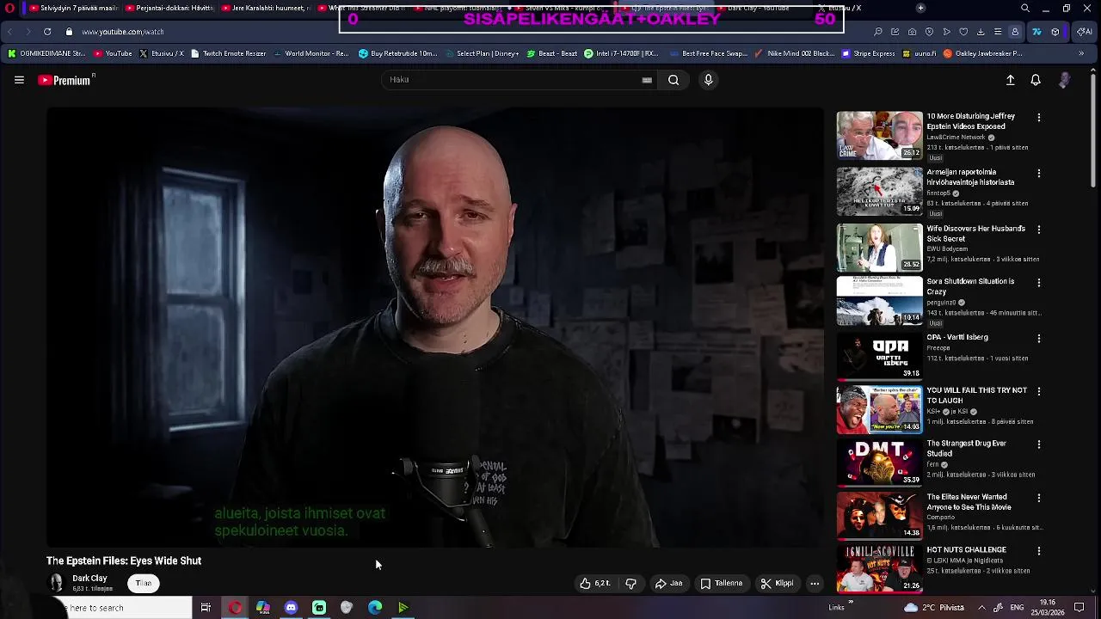
Task: Share the video using Jaa button
Action: tap(668, 583)
